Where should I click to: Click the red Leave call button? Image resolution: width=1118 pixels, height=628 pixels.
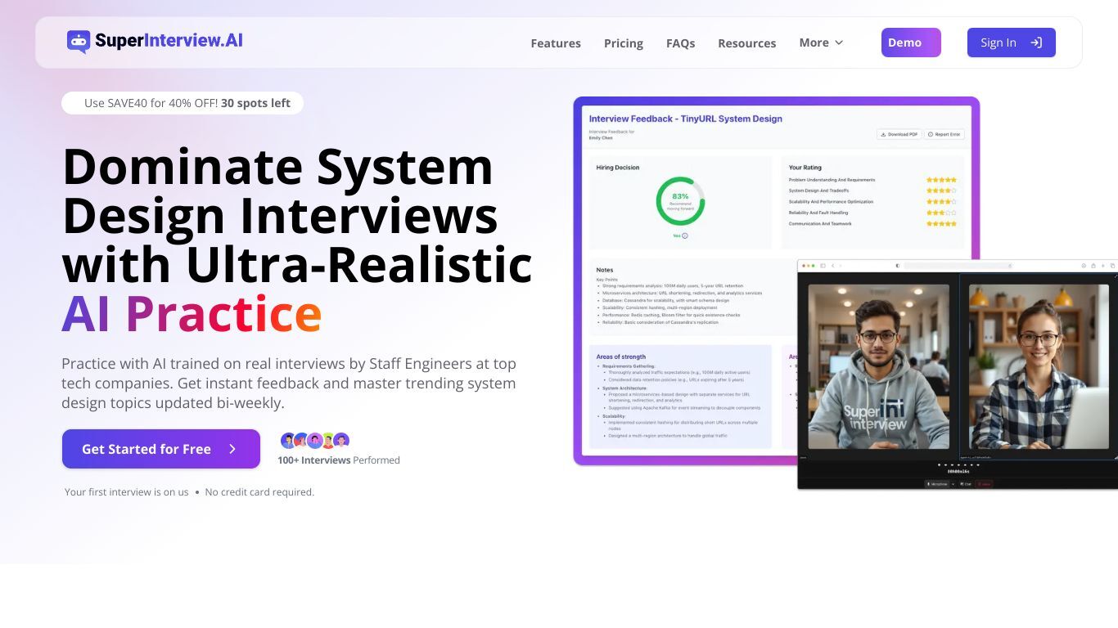coord(984,484)
